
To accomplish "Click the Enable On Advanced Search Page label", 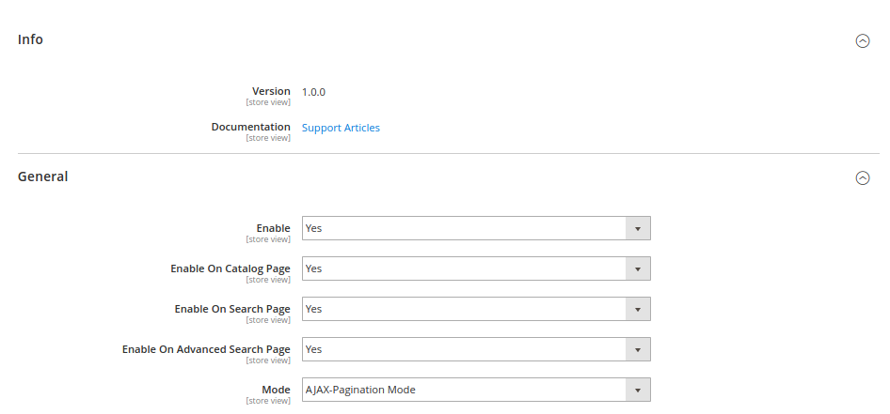I will tap(206, 349).
